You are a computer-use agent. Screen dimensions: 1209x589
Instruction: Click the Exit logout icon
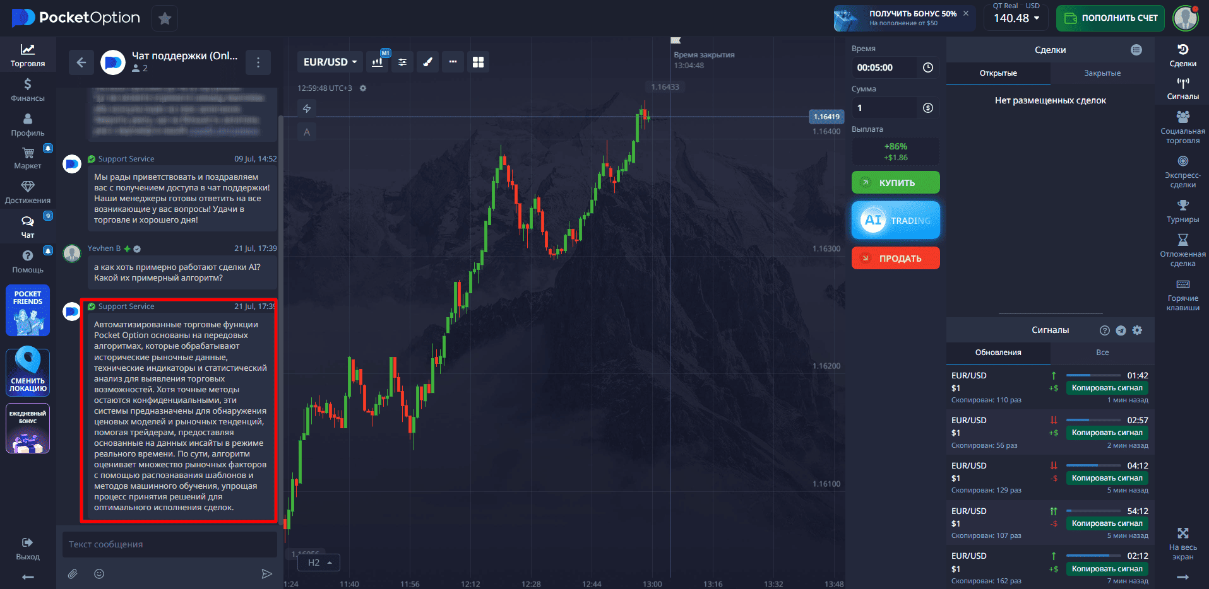(x=28, y=548)
